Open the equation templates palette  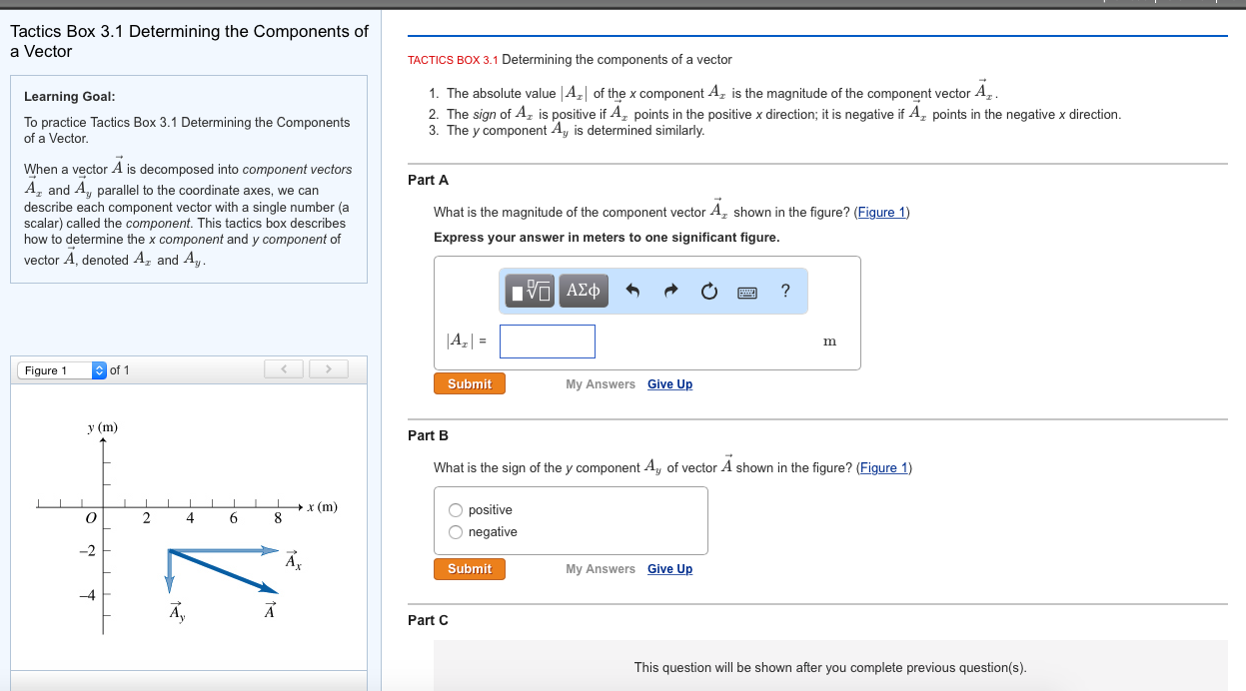[x=529, y=291]
